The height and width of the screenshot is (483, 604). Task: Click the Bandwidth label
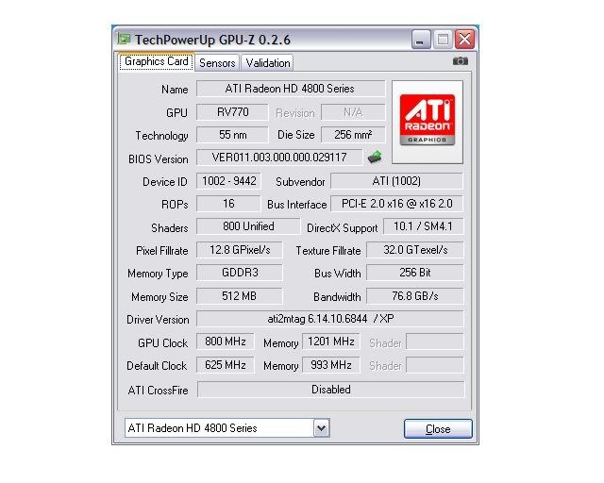click(x=337, y=297)
